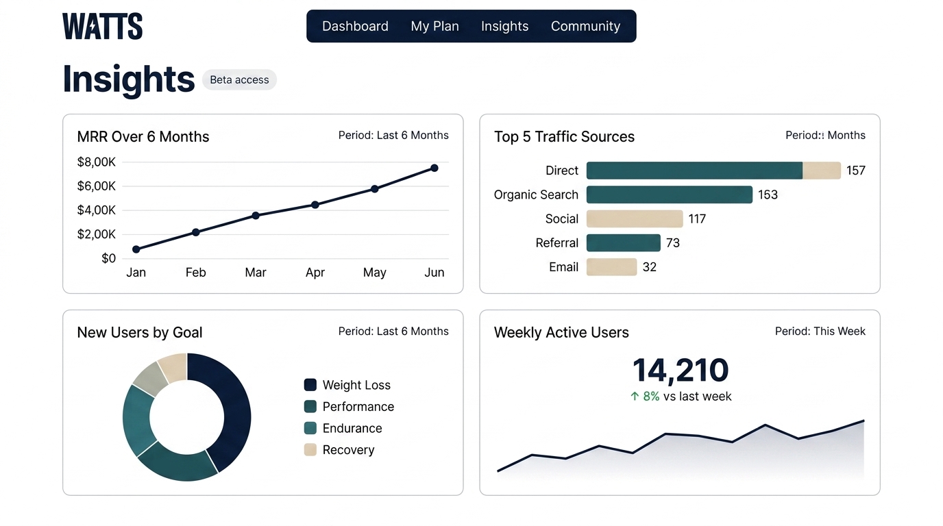Open MRR period selector Last 6 Months
The height and width of the screenshot is (526, 943).
pyautogui.click(x=393, y=136)
